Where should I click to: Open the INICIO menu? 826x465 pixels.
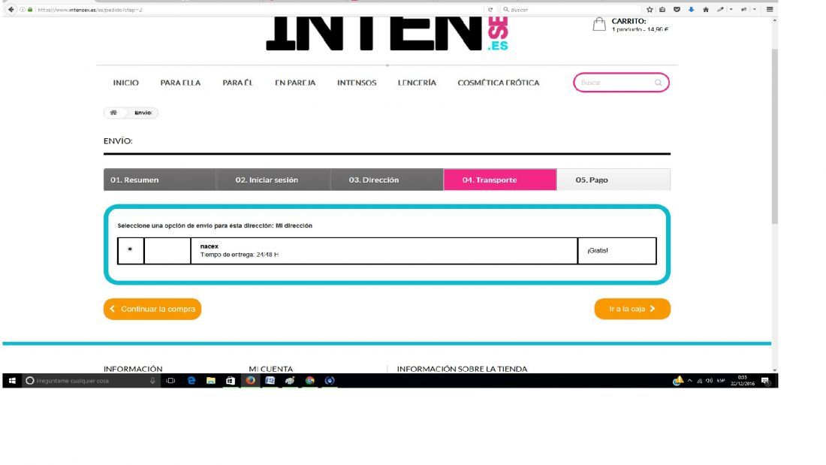(x=126, y=83)
